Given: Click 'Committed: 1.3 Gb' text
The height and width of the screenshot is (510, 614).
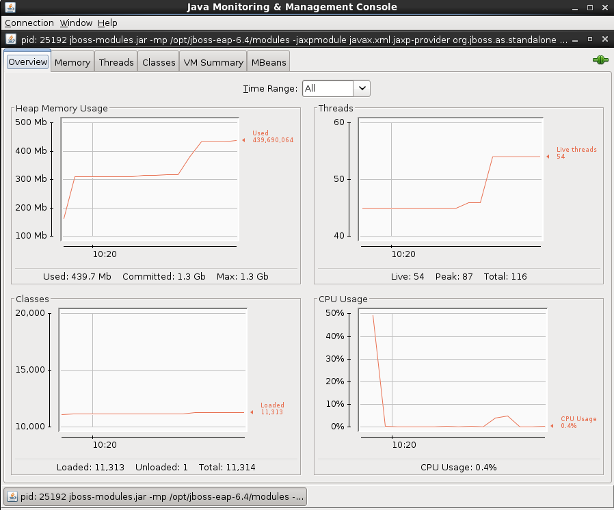Looking at the screenshot, I should [x=163, y=276].
